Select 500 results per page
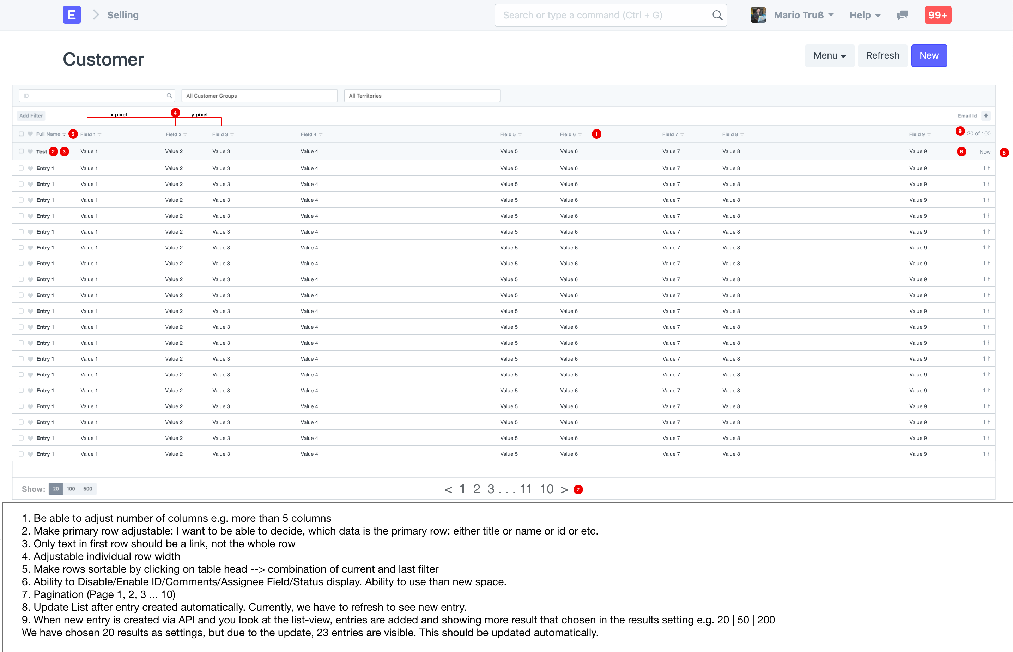The image size is (1013, 652). pos(87,489)
